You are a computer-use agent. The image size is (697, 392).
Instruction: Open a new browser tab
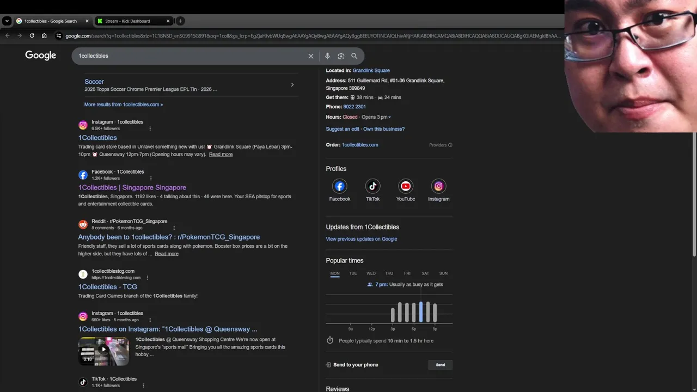pos(180,21)
